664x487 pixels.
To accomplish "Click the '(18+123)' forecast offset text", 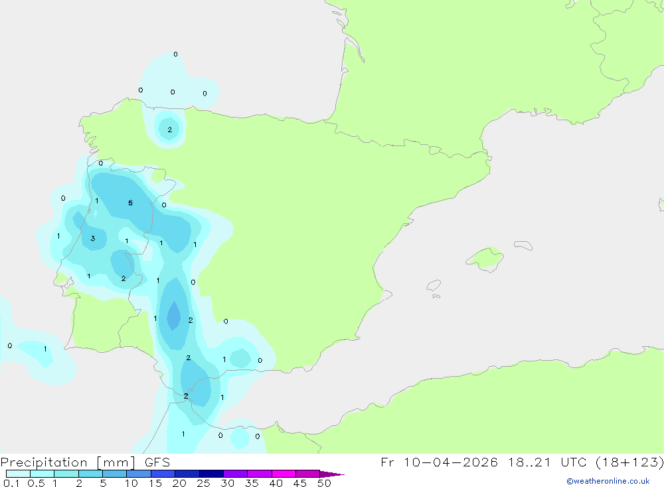I will [x=629, y=462].
